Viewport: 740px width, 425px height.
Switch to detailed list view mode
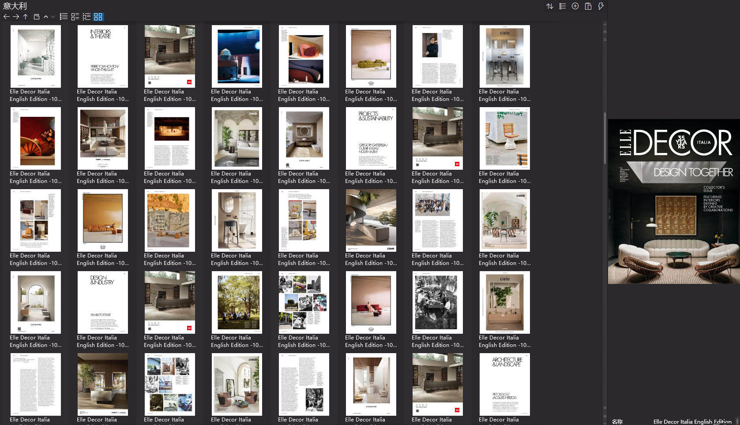[63, 17]
